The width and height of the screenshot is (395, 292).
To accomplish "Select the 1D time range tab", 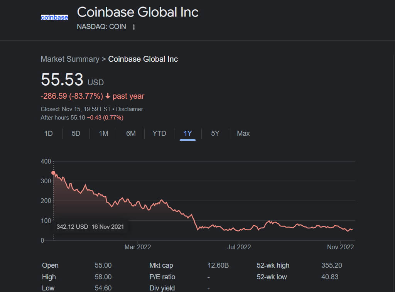I will pyautogui.click(x=48, y=133).
